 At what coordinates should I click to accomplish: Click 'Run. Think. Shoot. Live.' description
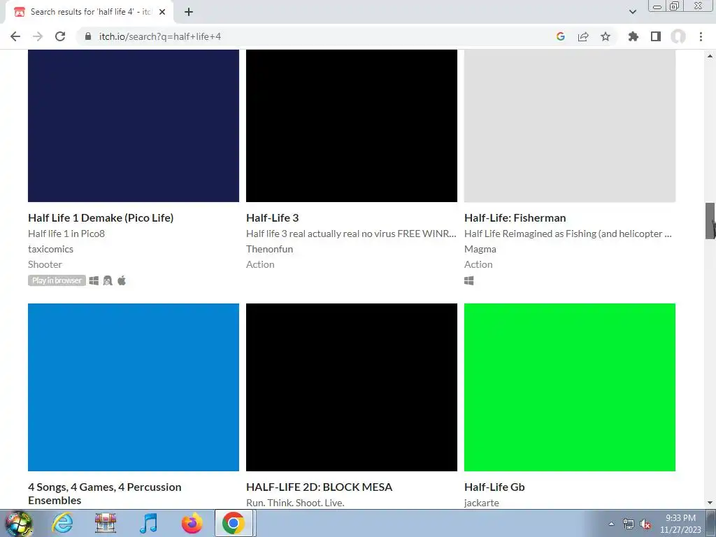coord(295,503)
